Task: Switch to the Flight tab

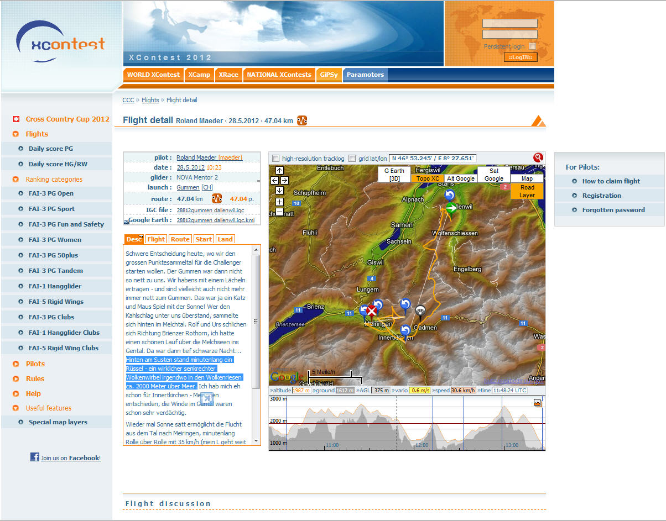Action: pyautogui.click(x=156, y=239)
